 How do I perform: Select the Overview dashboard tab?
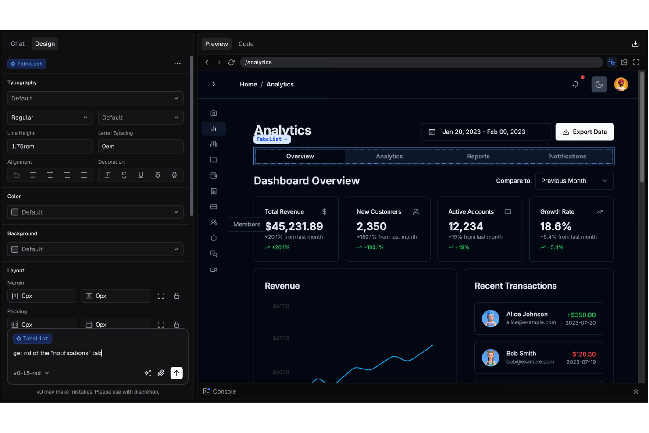coord(300,156)
